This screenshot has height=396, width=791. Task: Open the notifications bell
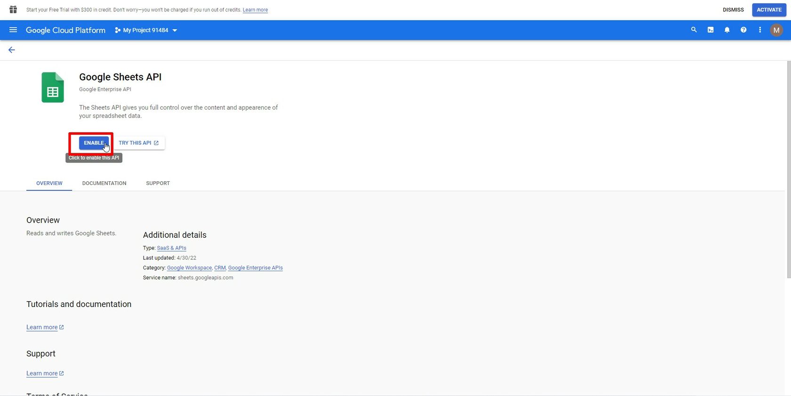click(x=727, y=30)
